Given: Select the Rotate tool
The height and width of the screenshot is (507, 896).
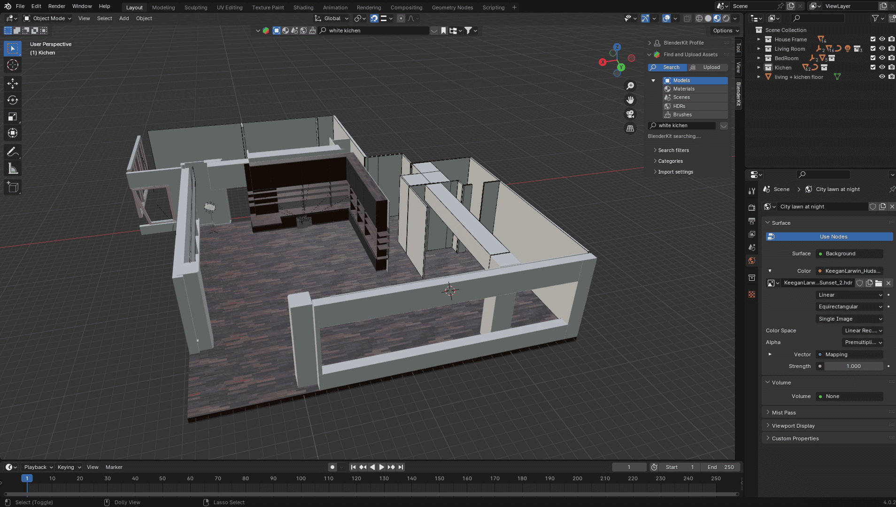Looking at the screenshot, I should (13, 100).
